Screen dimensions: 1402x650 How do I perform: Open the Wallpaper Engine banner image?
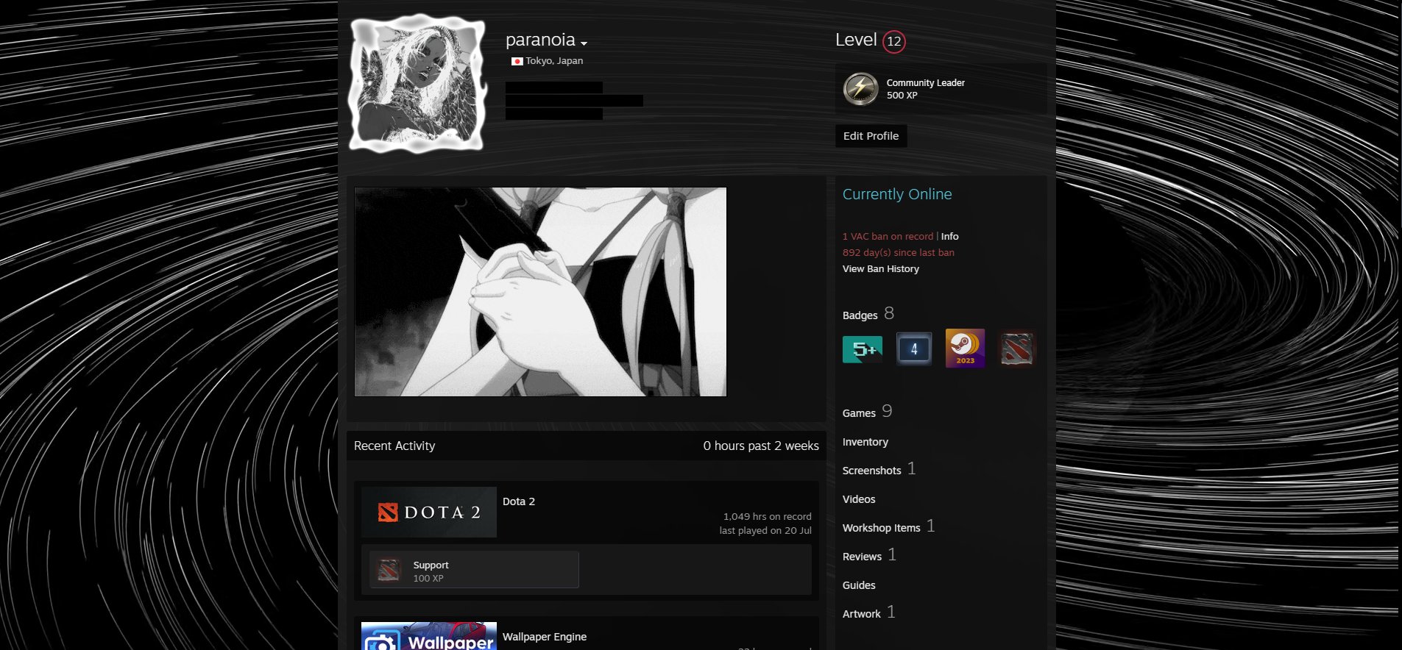429,636
